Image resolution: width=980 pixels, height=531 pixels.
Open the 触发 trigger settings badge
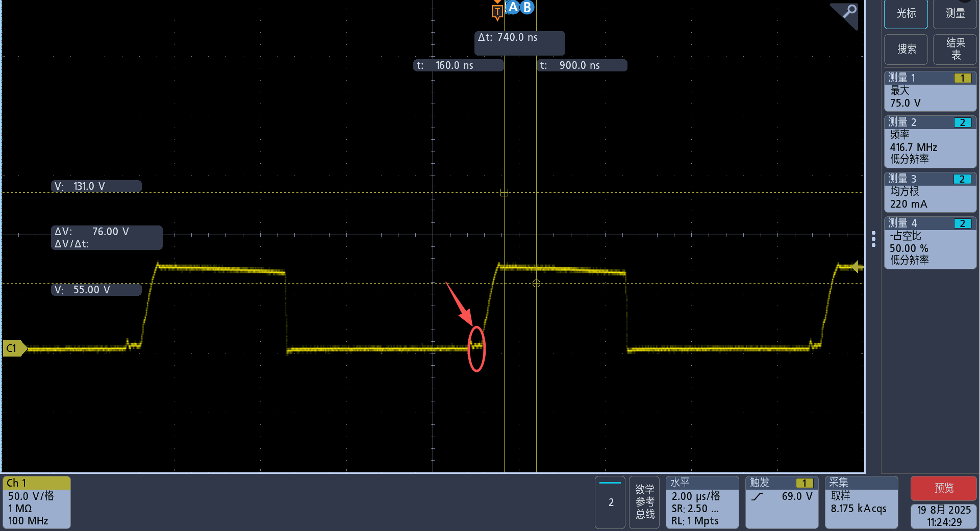[x=782, y=502]
